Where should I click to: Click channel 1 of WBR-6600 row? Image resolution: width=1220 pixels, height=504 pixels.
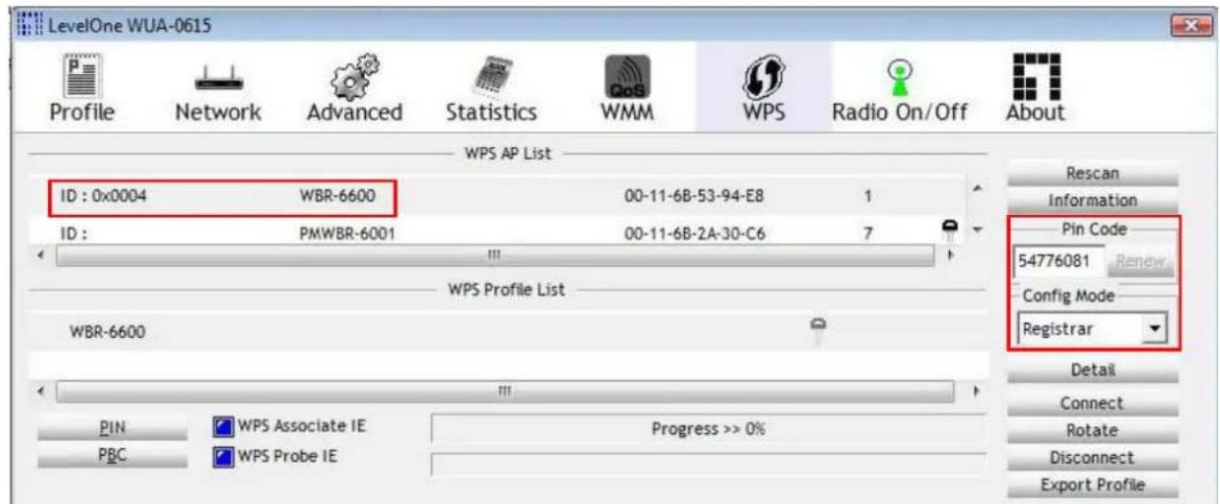tap(867, 197)
